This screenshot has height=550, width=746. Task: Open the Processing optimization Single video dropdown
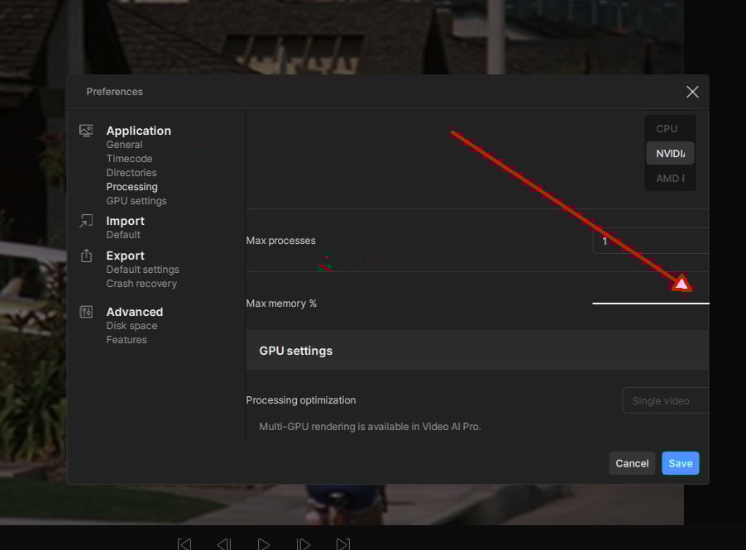tap(665, 401)
